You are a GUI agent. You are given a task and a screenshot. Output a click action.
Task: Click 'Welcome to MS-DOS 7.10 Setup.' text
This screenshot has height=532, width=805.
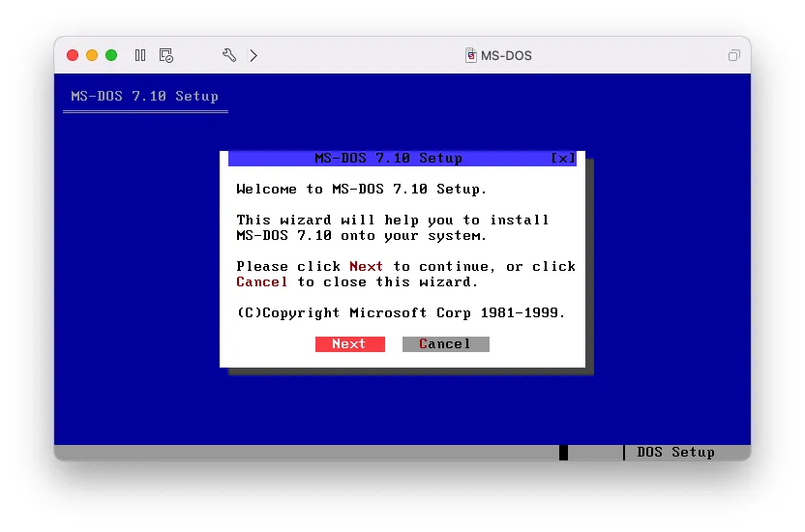[362, 190]
